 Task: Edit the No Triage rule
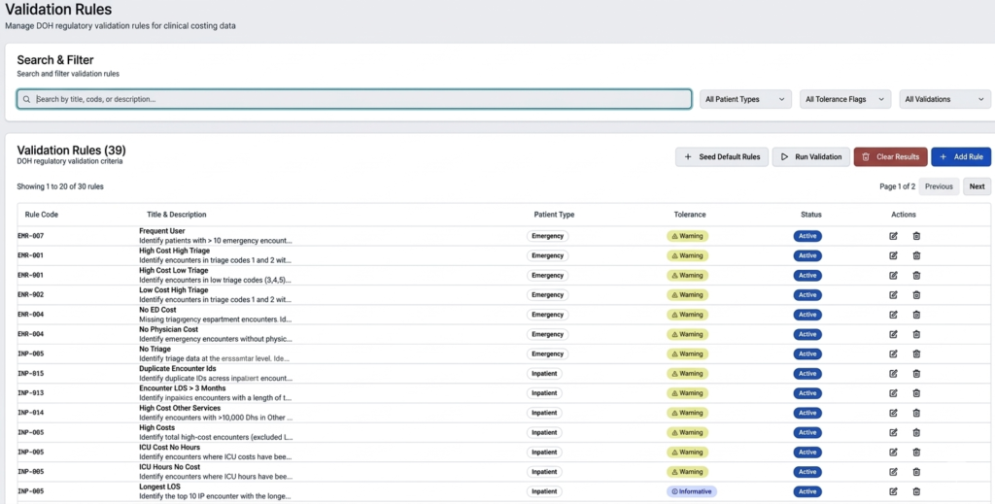[x=894, y=353]
